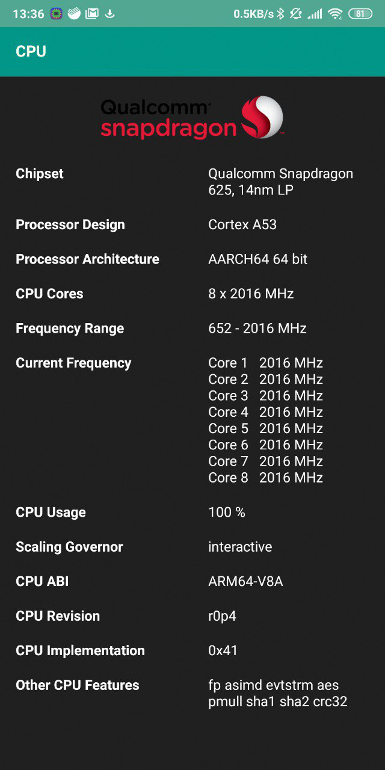Tap the Scaling Governor interactive value

tap(240, 547)
